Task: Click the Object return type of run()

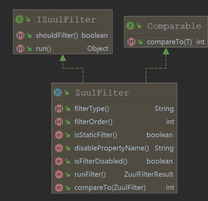Action: (x=98, y=49)
